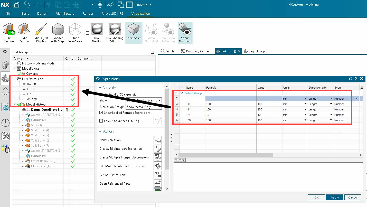Click the horizontal scrollbar in expressions table
Screen dimensions: 367x207
[225, 155]
